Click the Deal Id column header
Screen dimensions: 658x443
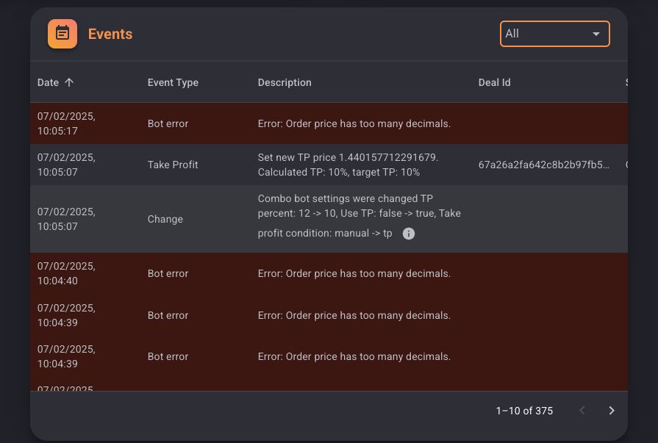pos(494,82)
